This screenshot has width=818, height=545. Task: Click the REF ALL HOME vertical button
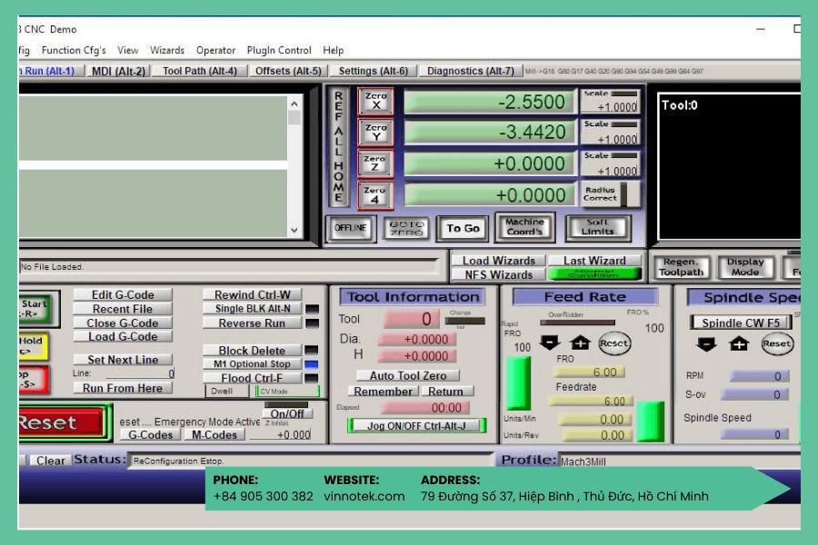(339, 147)
